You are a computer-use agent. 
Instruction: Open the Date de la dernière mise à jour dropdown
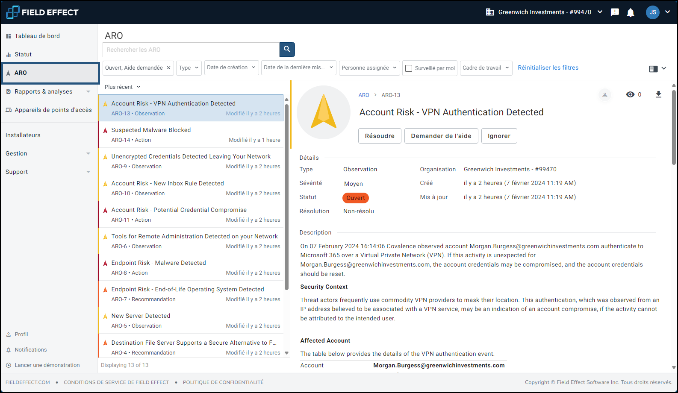coord(298,68)
